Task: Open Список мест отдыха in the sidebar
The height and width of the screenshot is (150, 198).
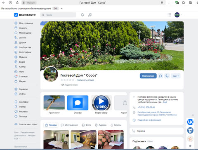Action: coord(26,124)
